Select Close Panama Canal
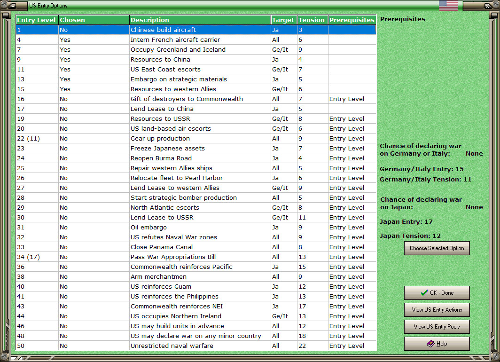 pyautogui.click(x=196, y=247)
